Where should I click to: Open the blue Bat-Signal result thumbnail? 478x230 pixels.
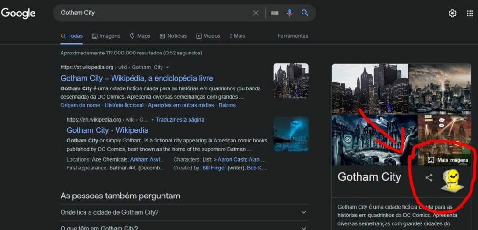(291, 134)
